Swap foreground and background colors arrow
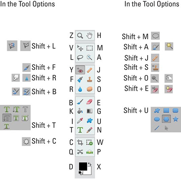 pyautogui.click(x=90, y=164)
